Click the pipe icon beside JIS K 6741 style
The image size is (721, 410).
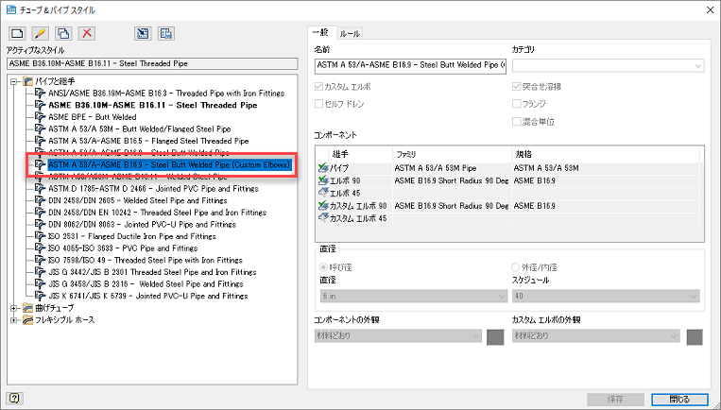click(41, 296)
